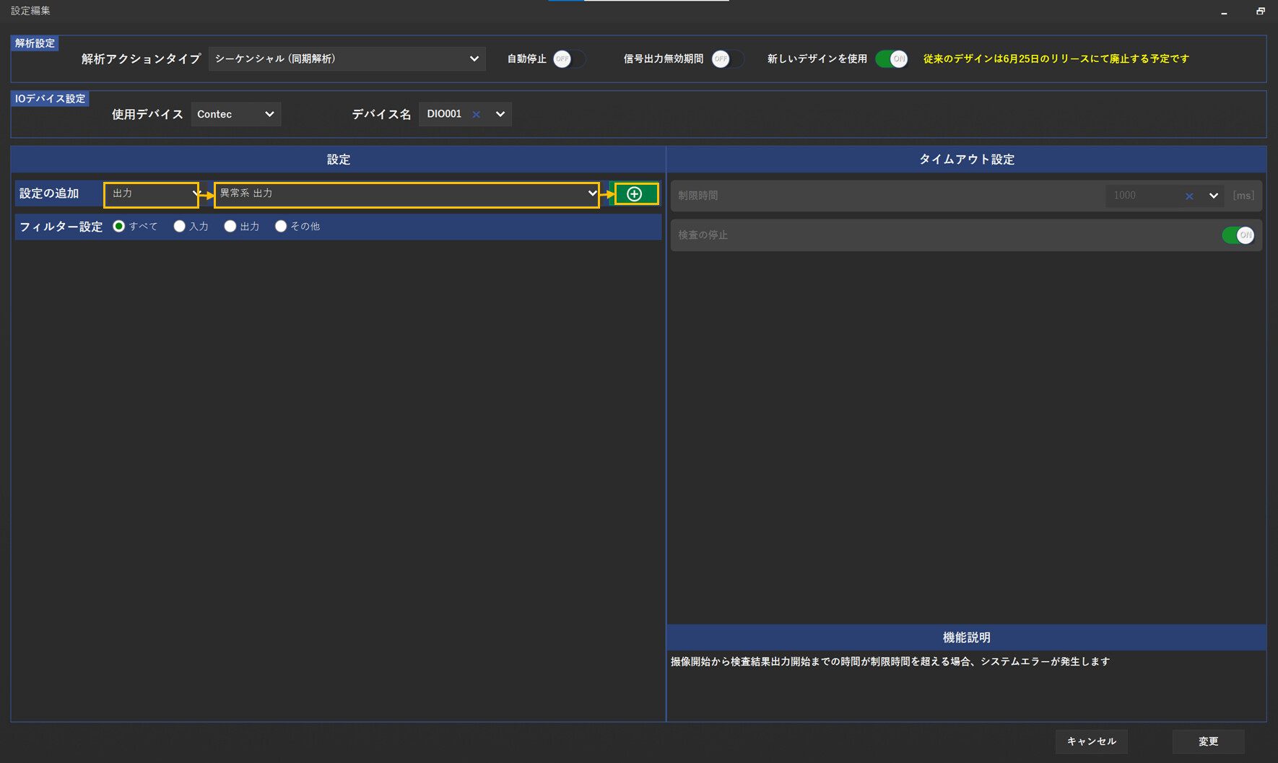This screenshot has width=1278, height=763.
Task: Click the 機能説明 section header
Action: pos(966,637)
